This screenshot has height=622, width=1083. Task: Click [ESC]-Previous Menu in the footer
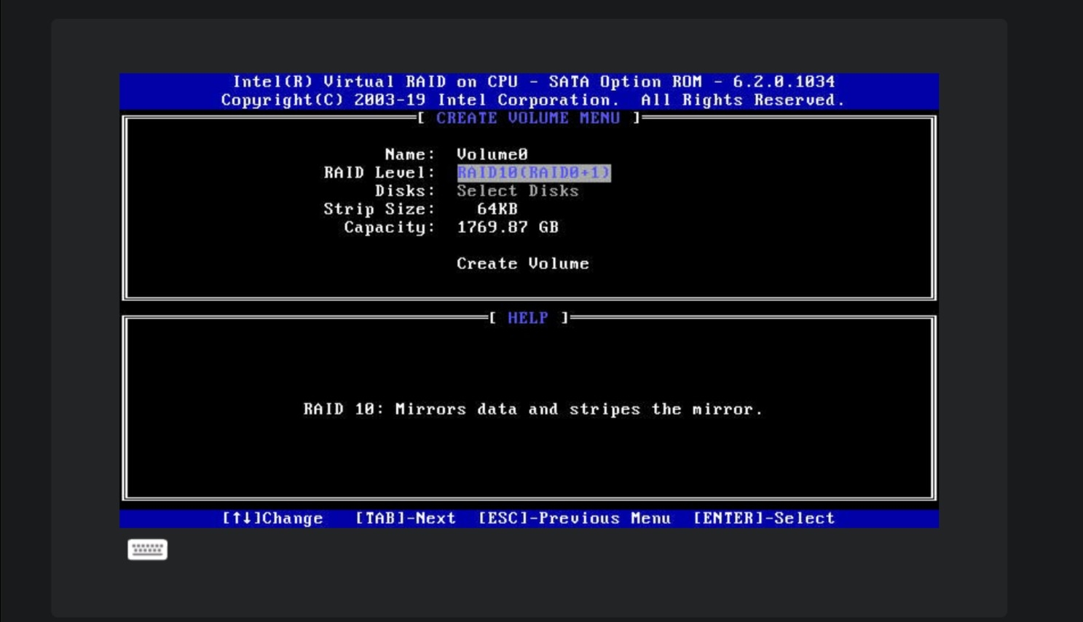click(574, 518)
